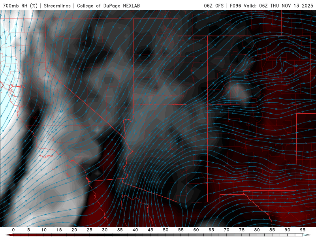
Task: Click the "25" humidity scale label
Action: [x=89, y=230]
